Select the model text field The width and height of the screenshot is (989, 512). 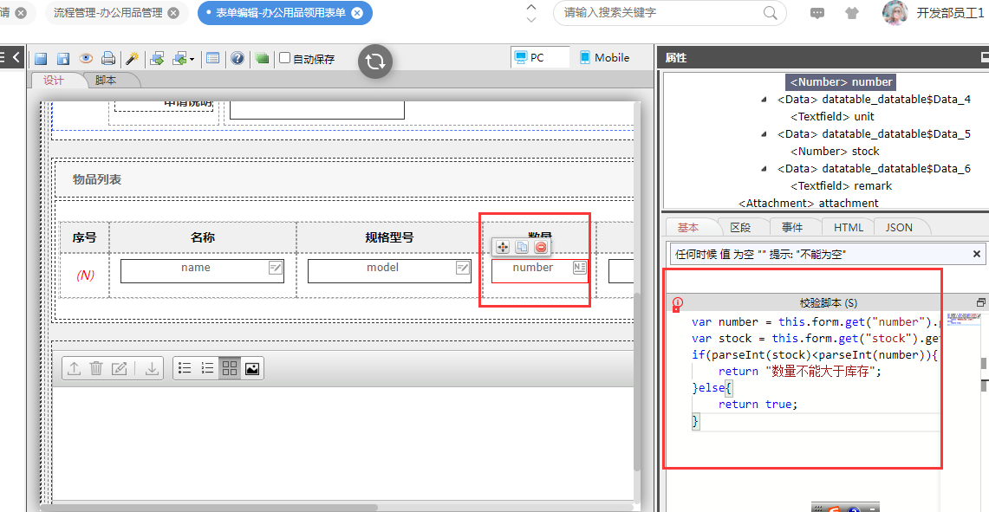[389, 271]
